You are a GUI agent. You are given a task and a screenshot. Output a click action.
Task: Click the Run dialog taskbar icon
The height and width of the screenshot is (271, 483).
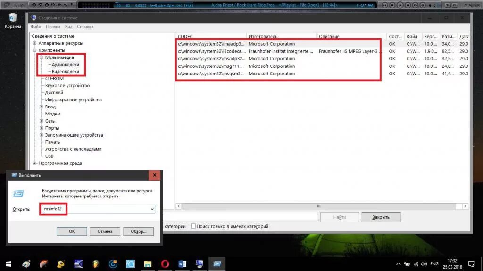tap(217, 264)
